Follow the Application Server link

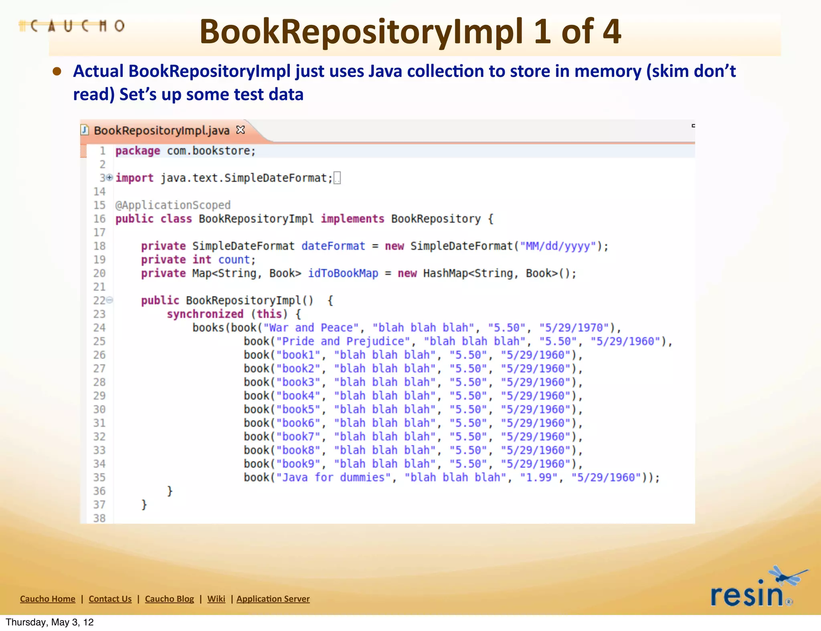click(273, 599)
